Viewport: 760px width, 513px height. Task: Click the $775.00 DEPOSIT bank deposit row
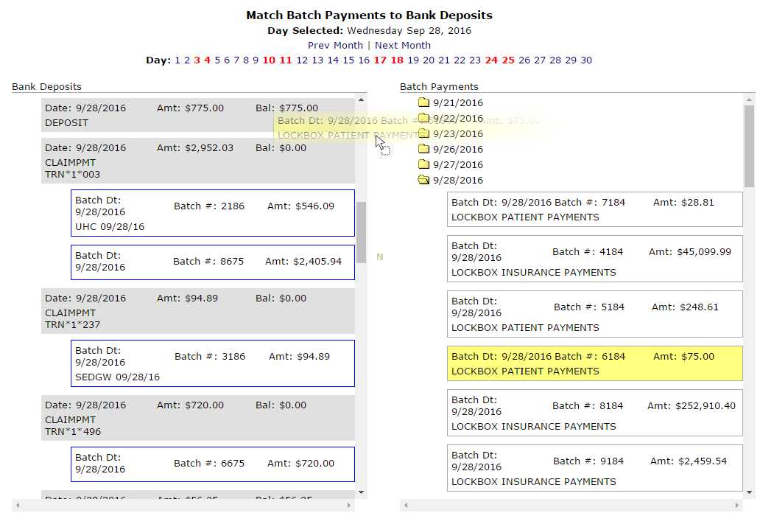[198, 115]
